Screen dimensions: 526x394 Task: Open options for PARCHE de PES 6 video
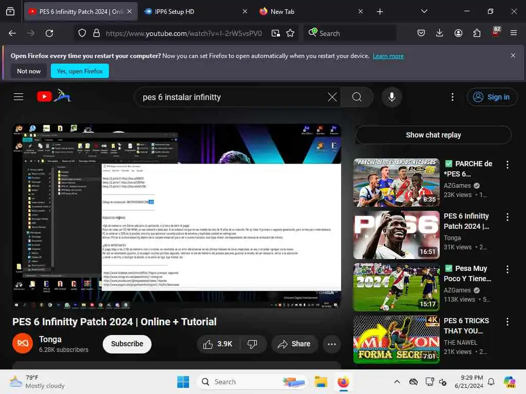(508, 165)
